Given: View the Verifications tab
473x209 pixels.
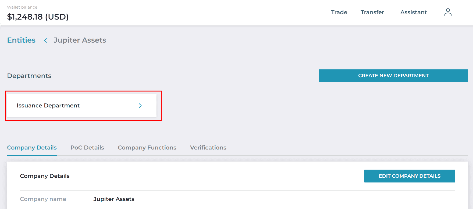Looking at the screenshot, I should pyautogui.click(x=208, y=148).
